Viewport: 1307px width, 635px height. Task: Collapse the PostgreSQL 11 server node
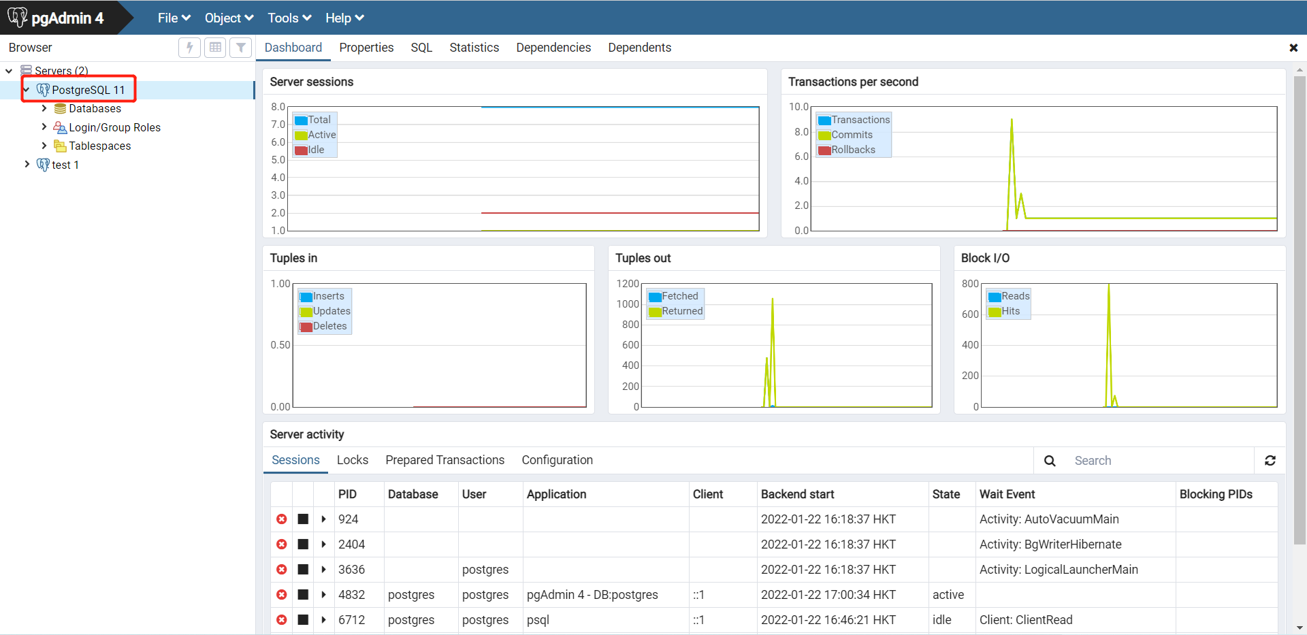(x=27, y=90)
